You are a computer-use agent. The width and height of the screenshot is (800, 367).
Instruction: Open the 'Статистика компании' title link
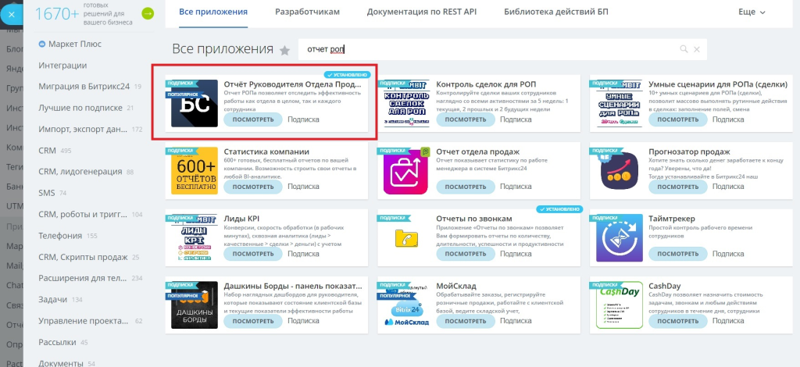coord(266,151)
